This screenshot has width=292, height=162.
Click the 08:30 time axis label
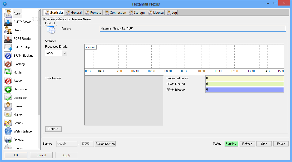(168, 71)
